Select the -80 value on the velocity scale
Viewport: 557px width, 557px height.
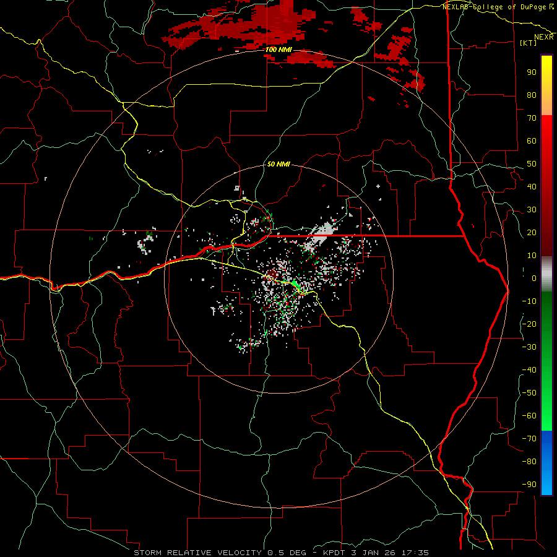(529, 462)
